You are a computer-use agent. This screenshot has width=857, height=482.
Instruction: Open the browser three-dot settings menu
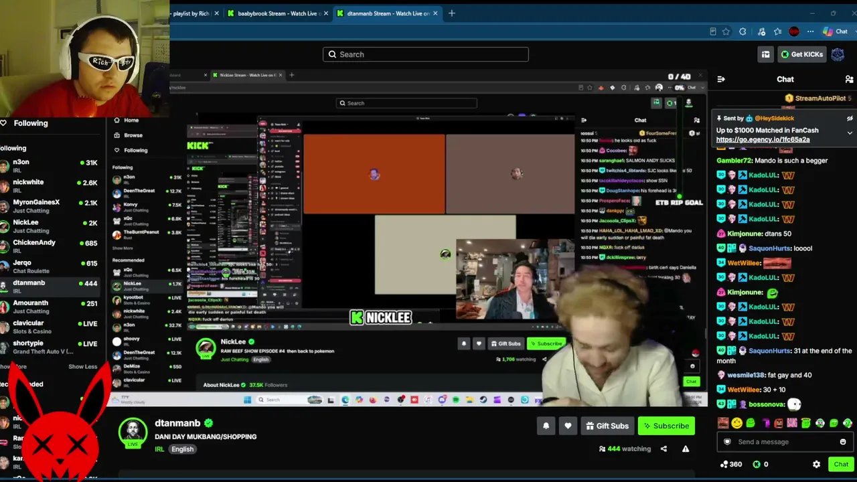pos(810,31)
